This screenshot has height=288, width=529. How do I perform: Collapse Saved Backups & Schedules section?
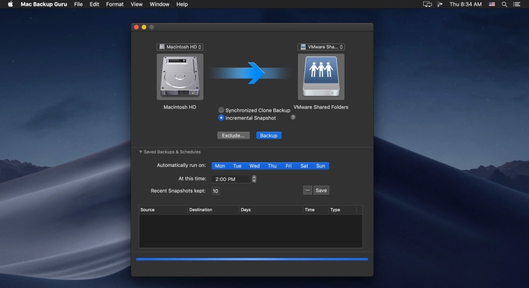(140, 152)
